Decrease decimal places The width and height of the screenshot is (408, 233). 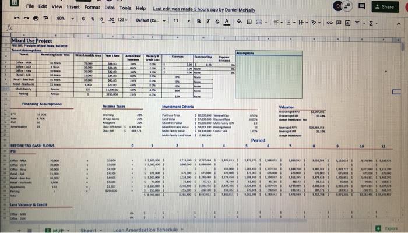(102, 19)
